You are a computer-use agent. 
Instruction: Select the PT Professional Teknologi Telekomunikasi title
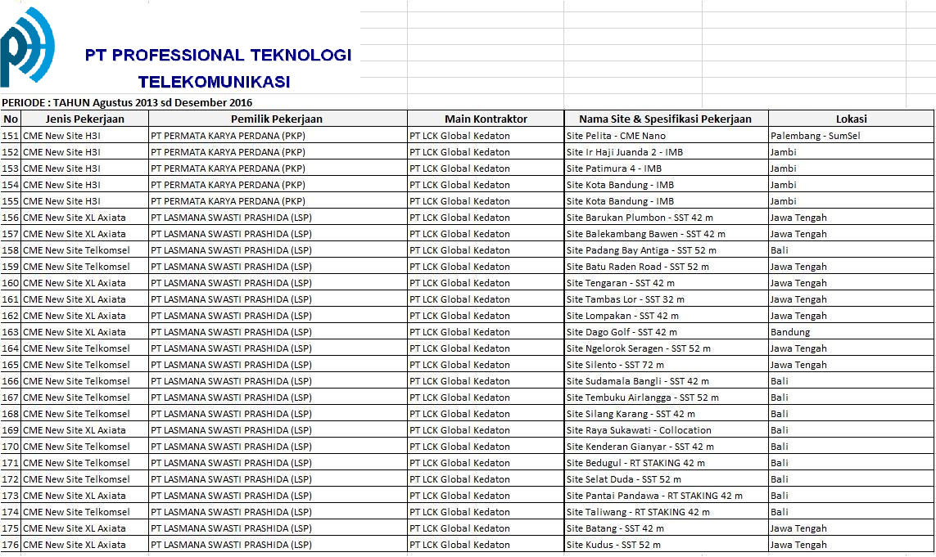[x=217, y=68]
